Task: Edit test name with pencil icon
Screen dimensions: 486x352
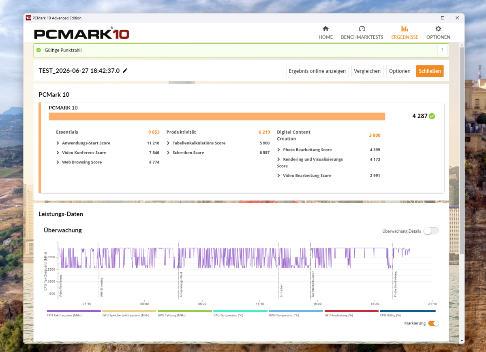Action: point(125,70)
